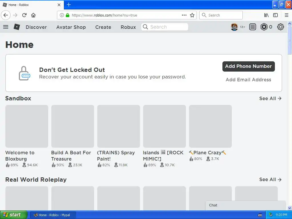Select the Home - Roblox browser tab
The width and height of the screenshot is (292, 219).
click(32, 5)
